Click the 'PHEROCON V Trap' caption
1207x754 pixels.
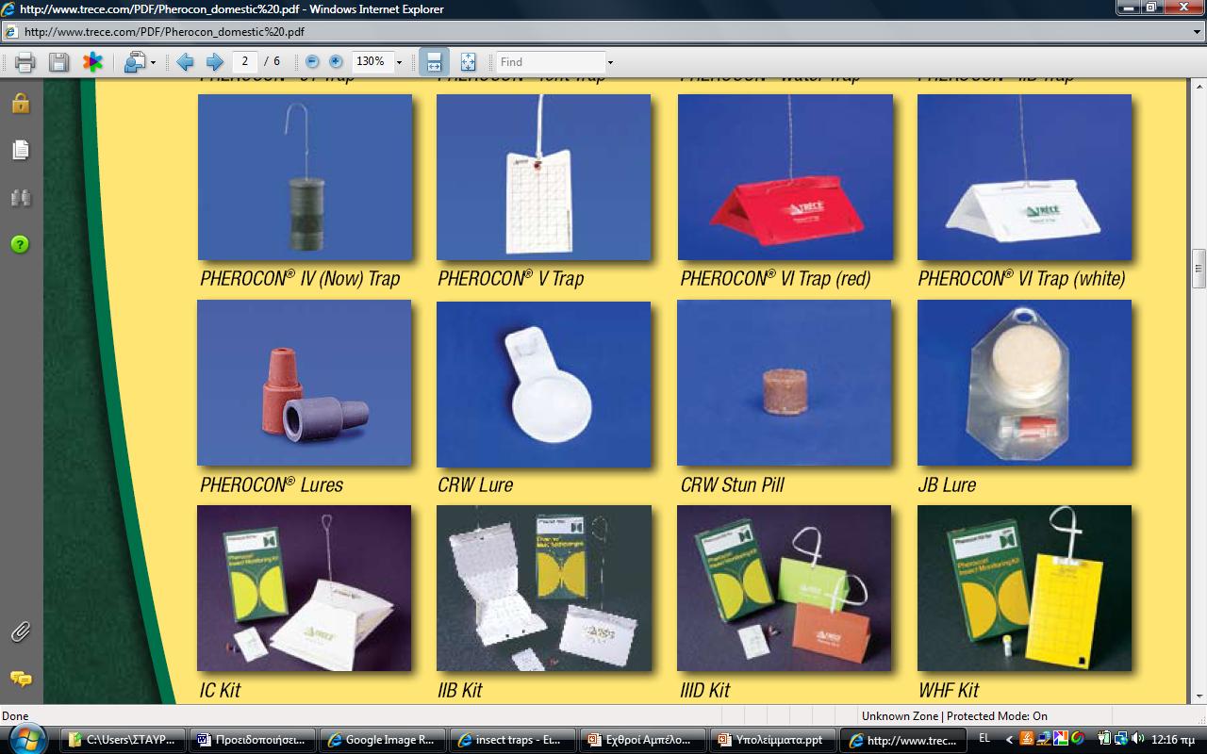510,279
